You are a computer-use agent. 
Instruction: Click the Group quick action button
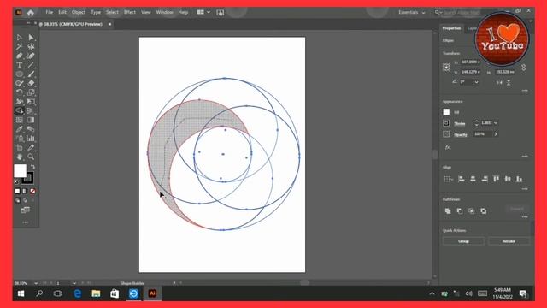click(463, 241)
